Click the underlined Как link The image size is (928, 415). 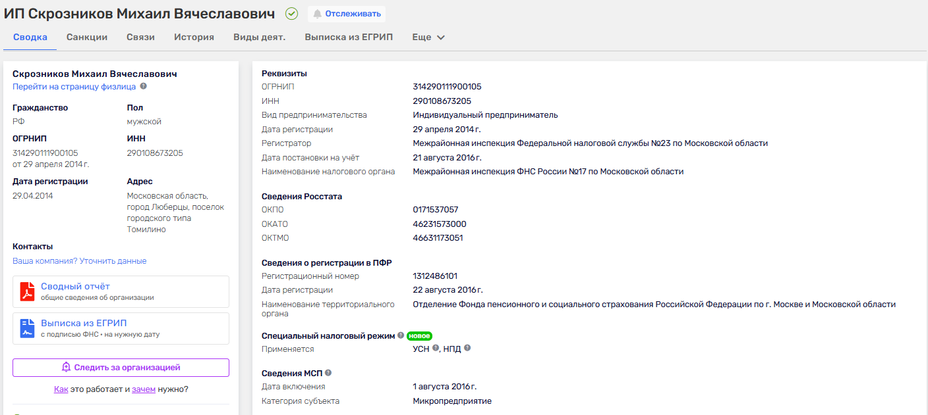click(x=61, y=389)
